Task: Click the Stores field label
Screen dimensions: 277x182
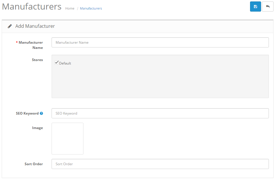Action: tap(37, 60)
